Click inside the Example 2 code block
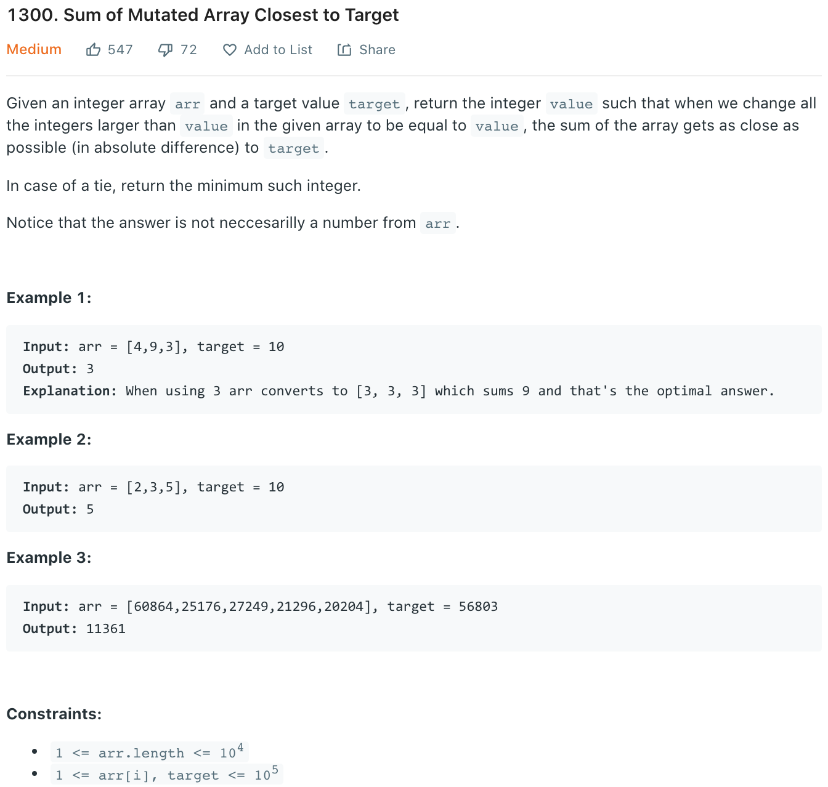This screenshot has height=787, width=828. click(413, 498)
